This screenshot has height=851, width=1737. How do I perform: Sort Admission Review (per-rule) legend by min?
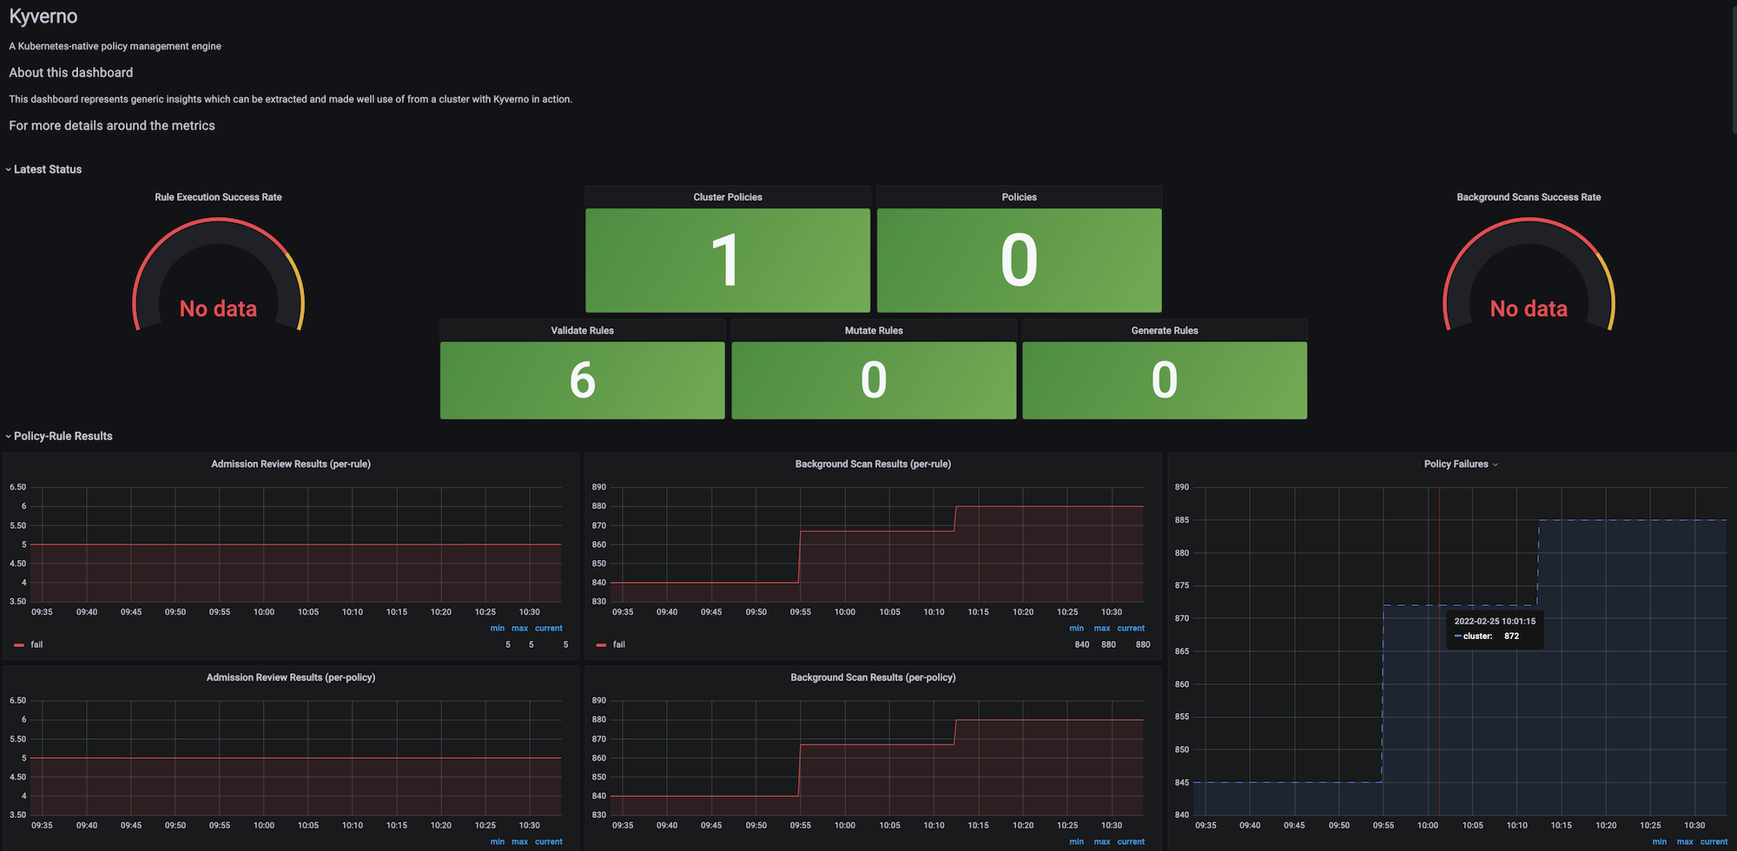497,628
